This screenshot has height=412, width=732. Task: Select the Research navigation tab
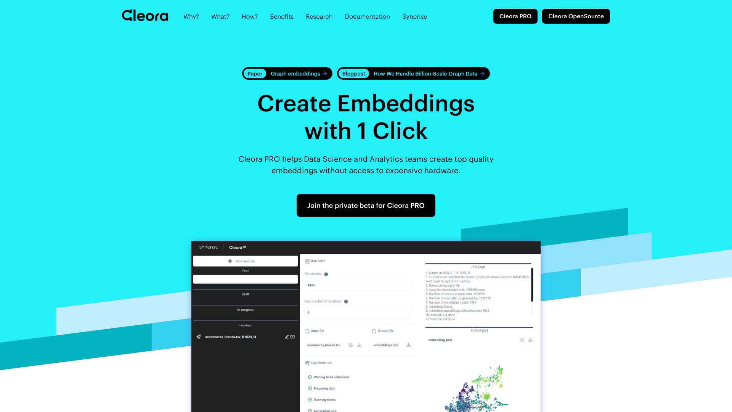click(319, 17)
